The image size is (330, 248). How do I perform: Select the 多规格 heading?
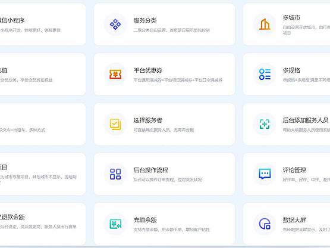tap(291, 70)
